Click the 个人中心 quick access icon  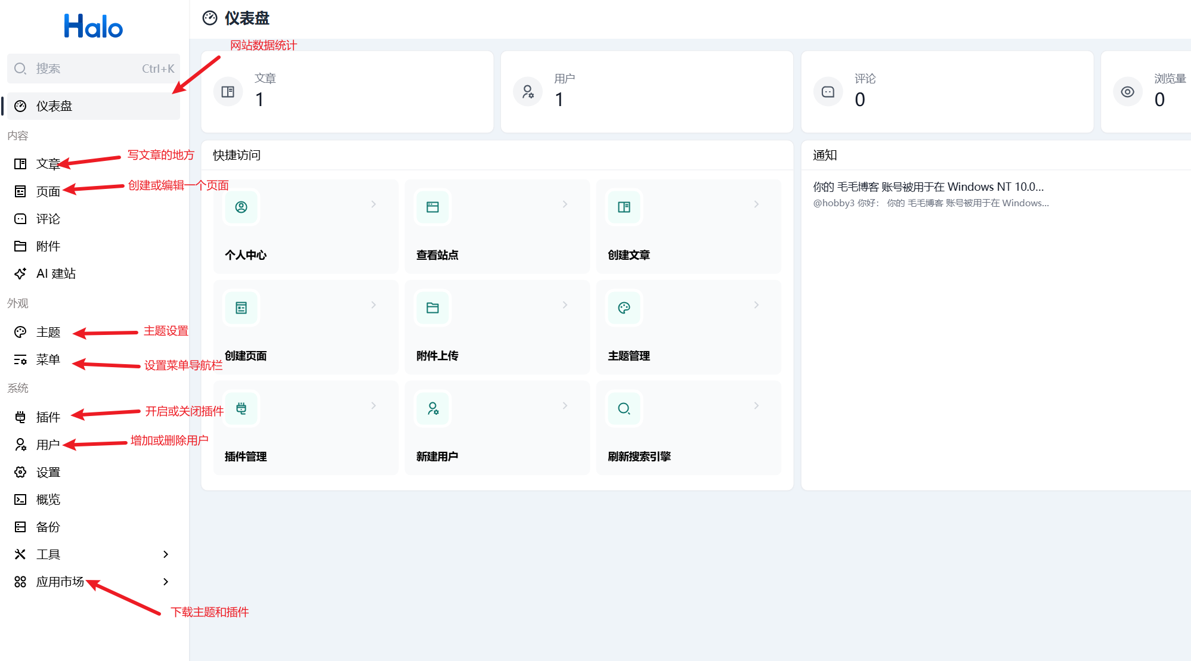tap(241, 207)
